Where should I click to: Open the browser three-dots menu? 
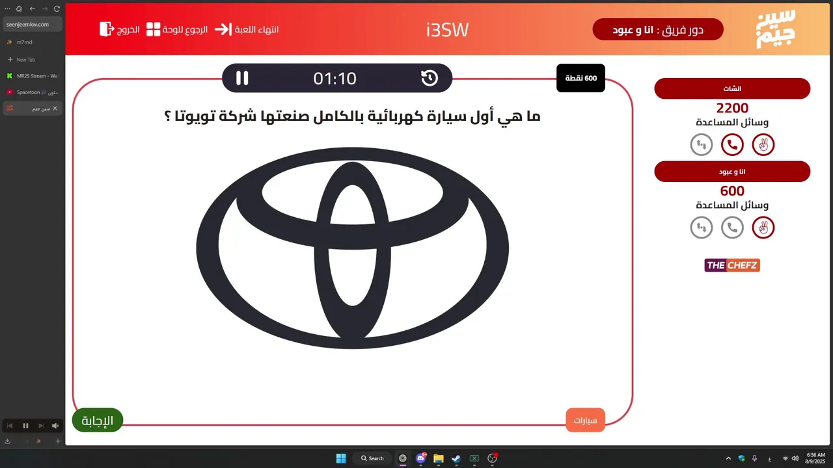[x=7, y=8]
